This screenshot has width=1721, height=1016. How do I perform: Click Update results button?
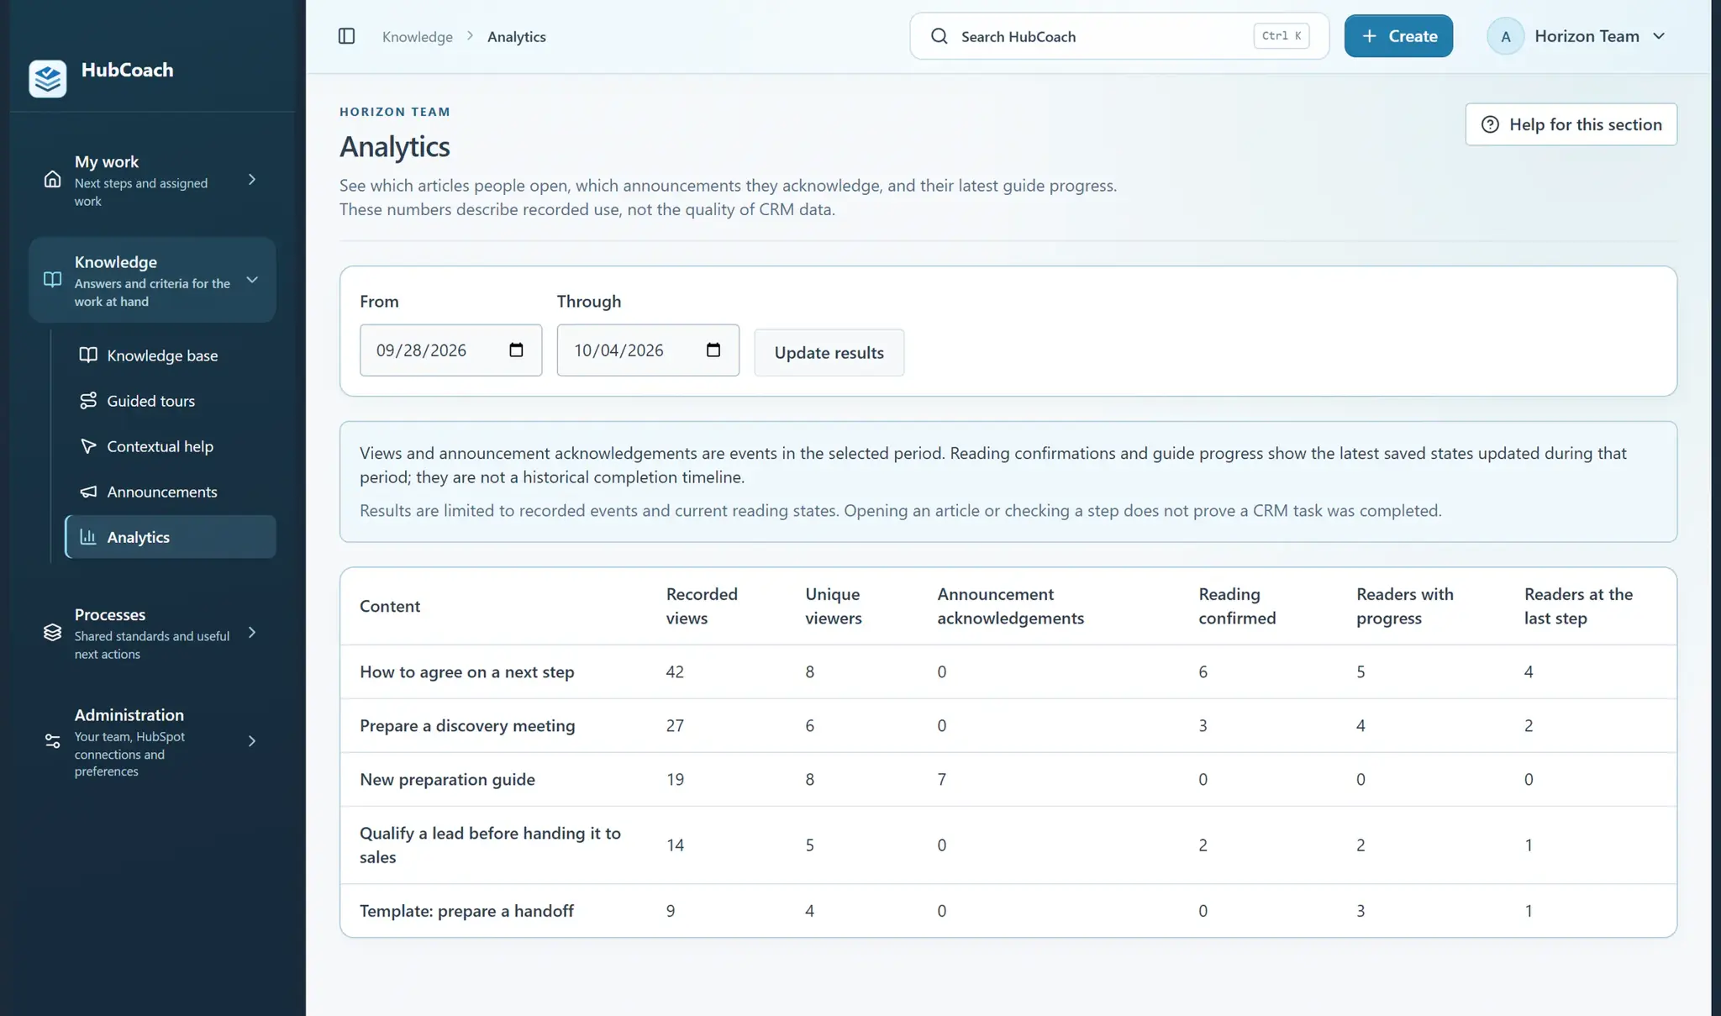coord(829,353)
